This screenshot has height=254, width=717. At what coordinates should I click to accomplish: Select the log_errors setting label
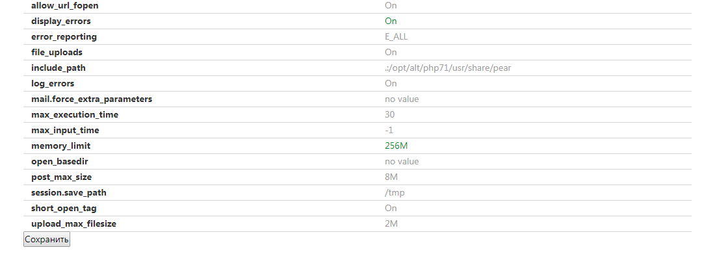pyautogui.click(x=53, y=83)
